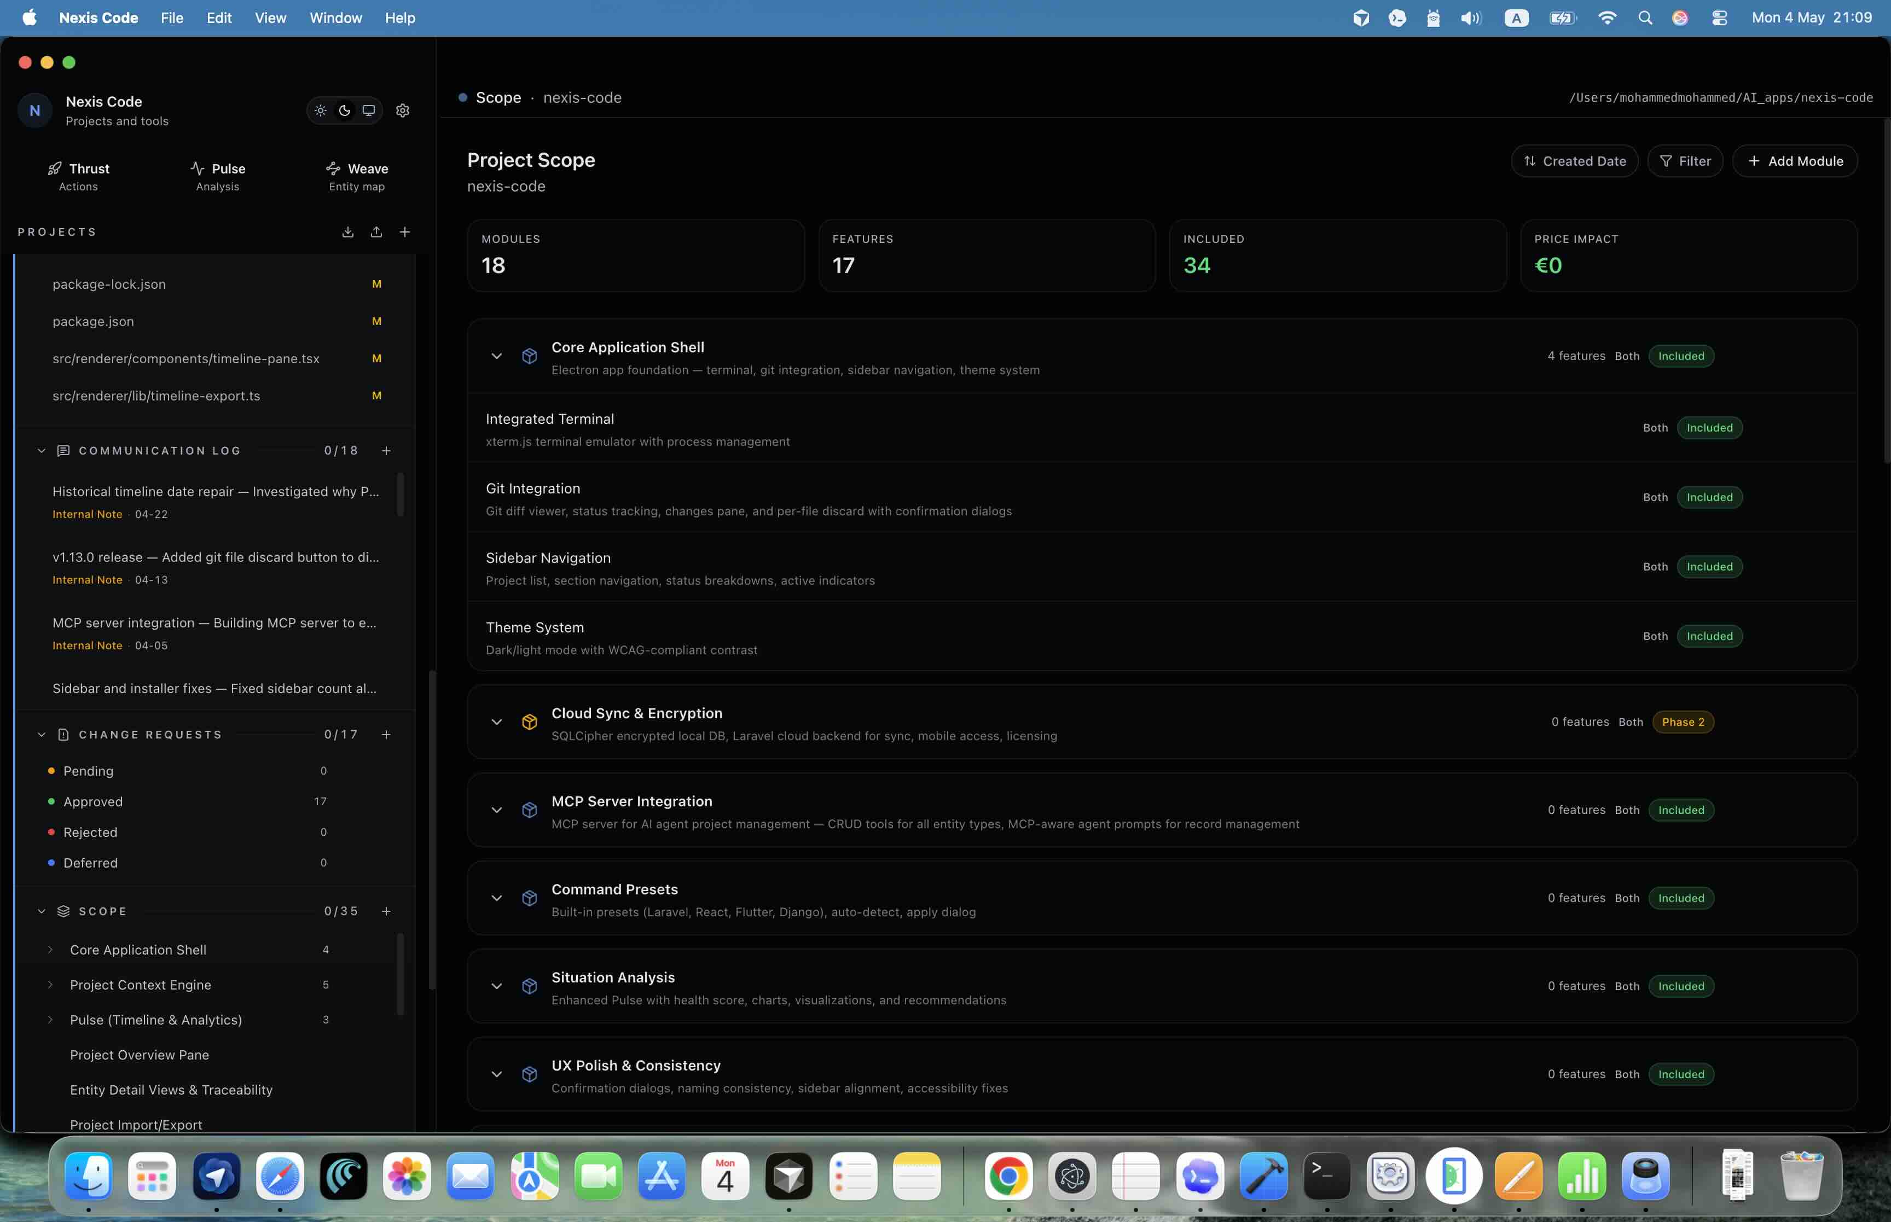This screenshot has height=1222, width=1891.
Task: Open the settings gear in the sidebar header
Action: point(402,110)
